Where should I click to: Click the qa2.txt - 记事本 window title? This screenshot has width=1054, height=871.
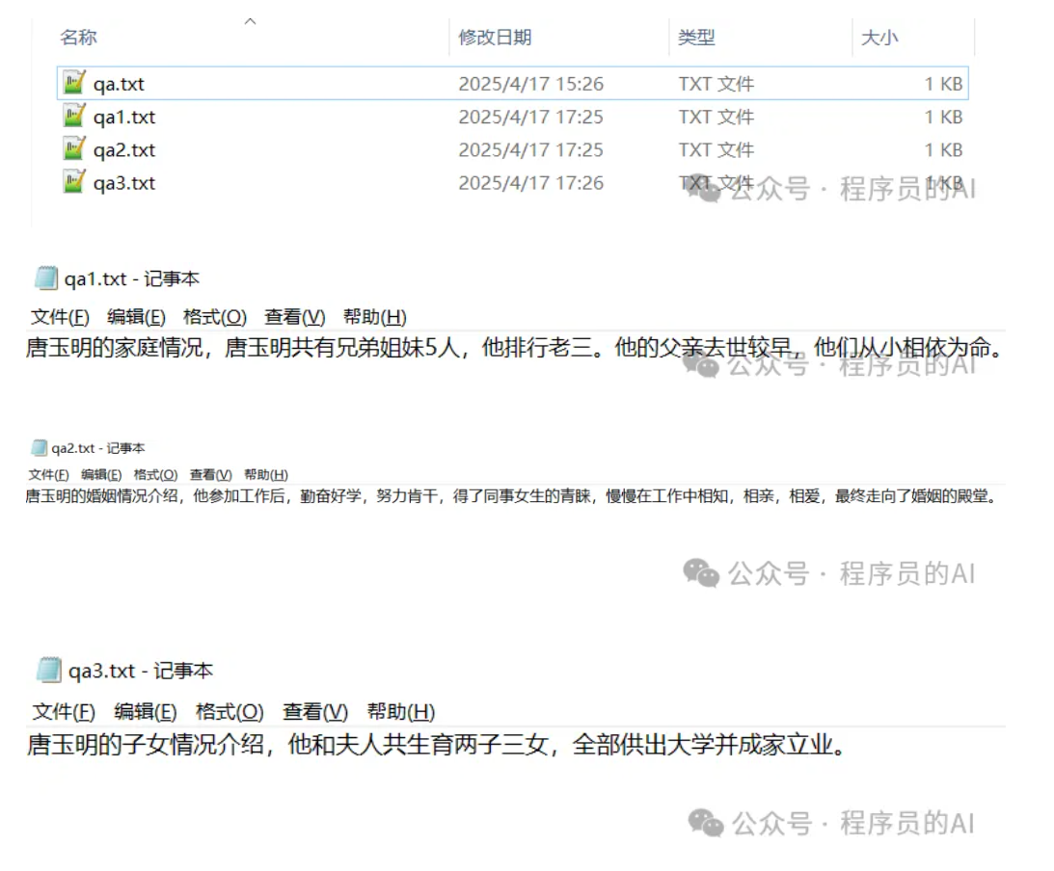tap(98, 448)
